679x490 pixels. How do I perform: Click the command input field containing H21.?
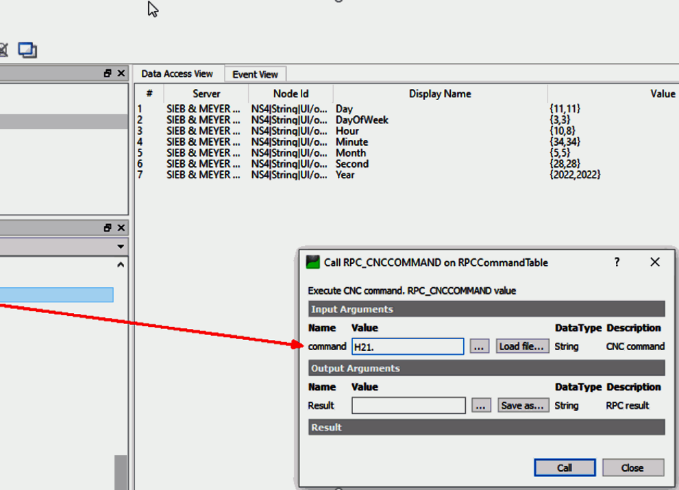[x=408, y=347]
